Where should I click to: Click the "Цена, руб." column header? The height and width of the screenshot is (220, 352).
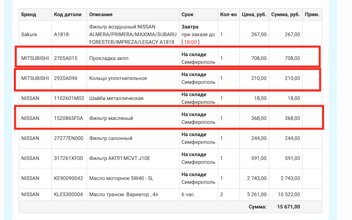click(254, 15)
